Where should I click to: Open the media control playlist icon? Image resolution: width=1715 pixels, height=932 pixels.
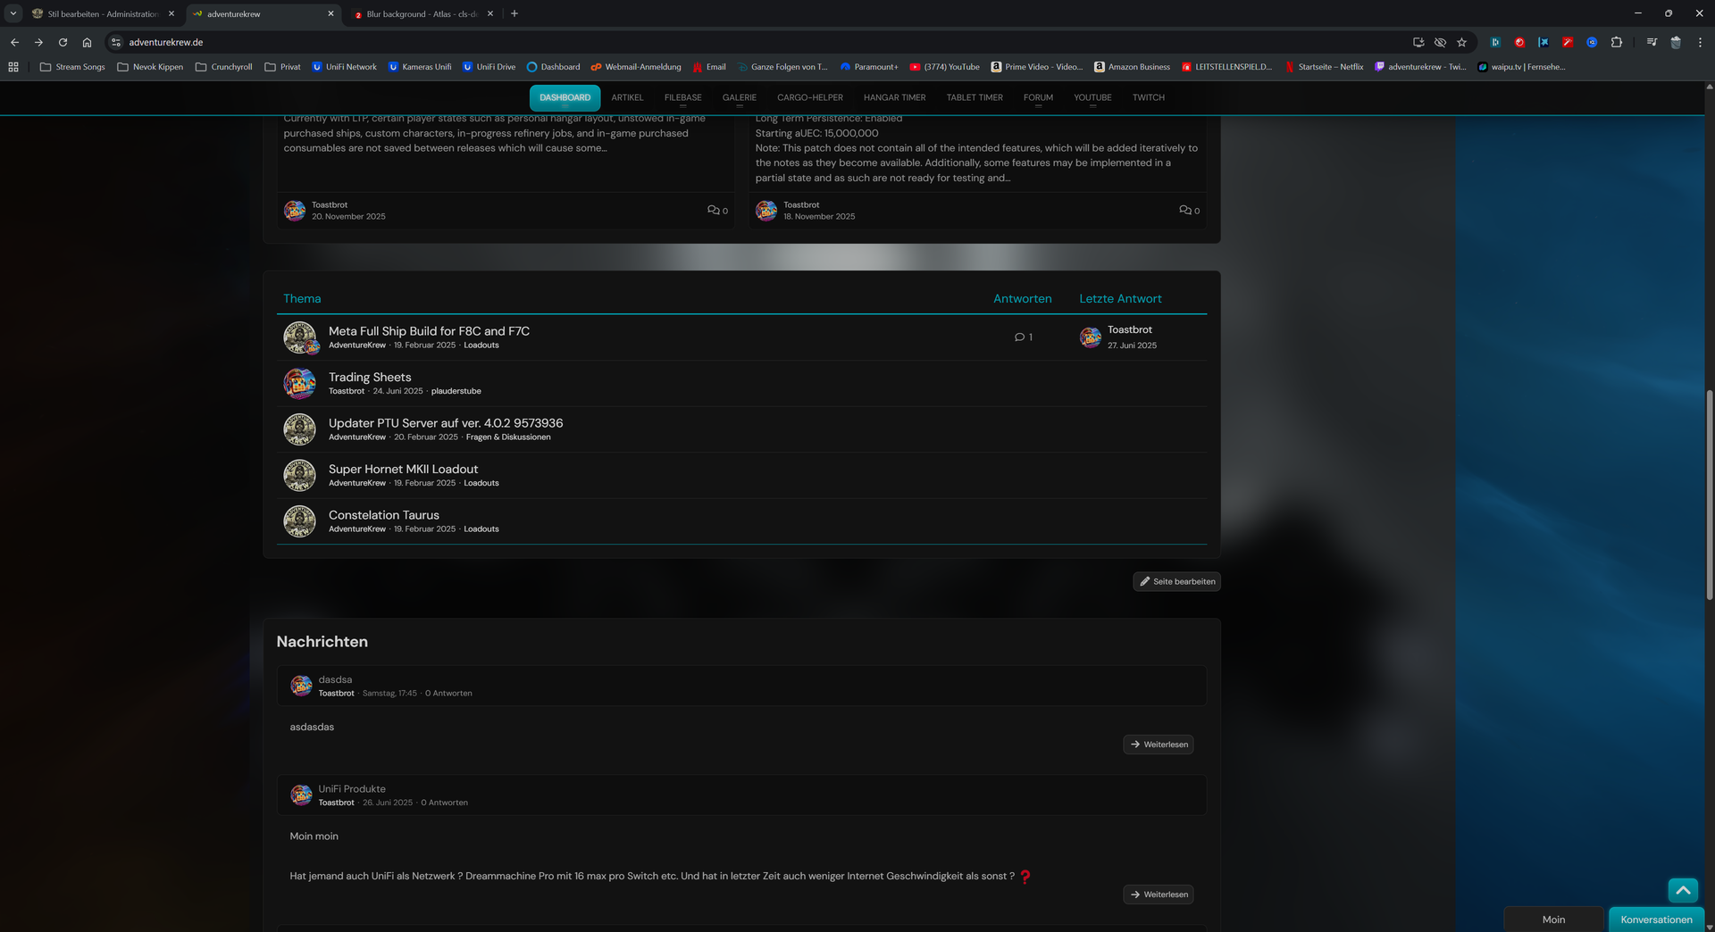coord(1652,42)
